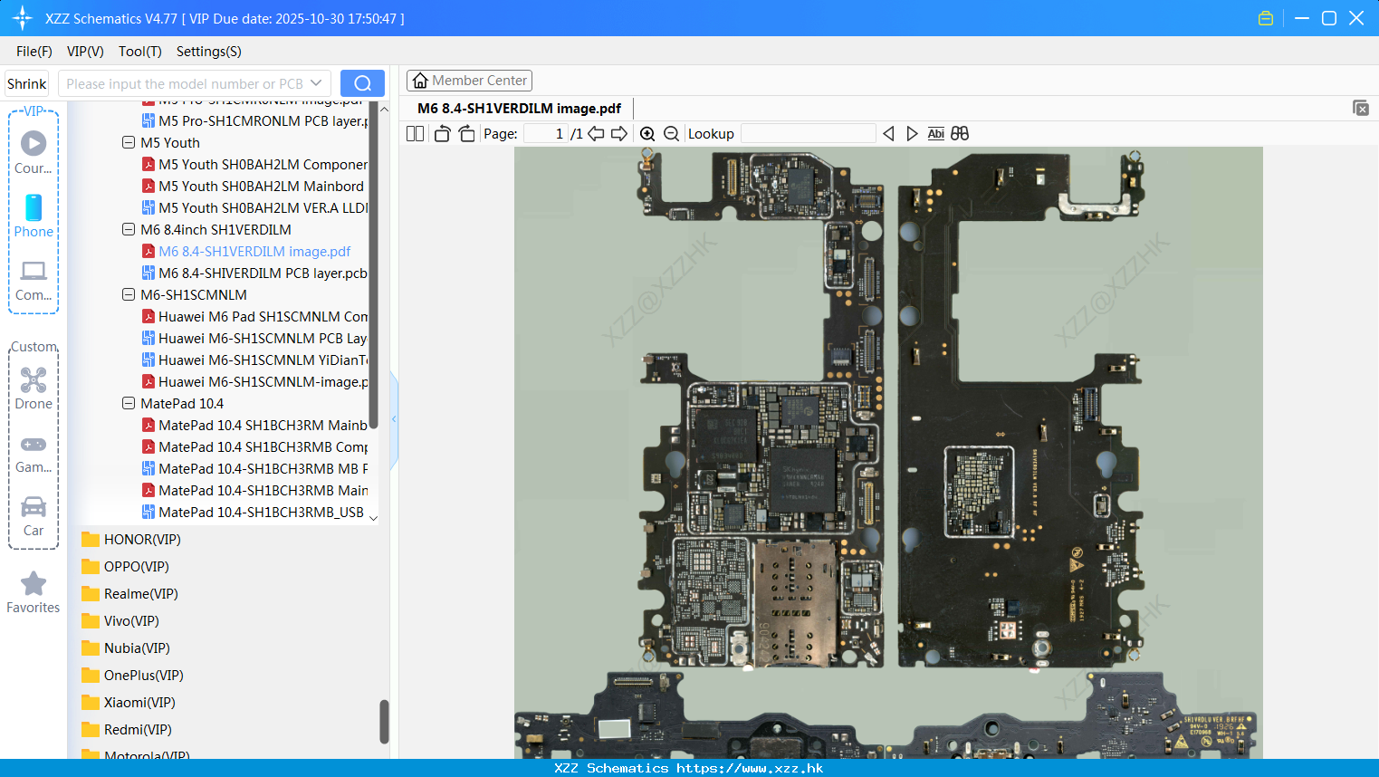Screen dimensions: 1379x777
Task: Select M6 8.4-SH1VERDILM image.pdf in tree
Action: click(x=246, y=251)
